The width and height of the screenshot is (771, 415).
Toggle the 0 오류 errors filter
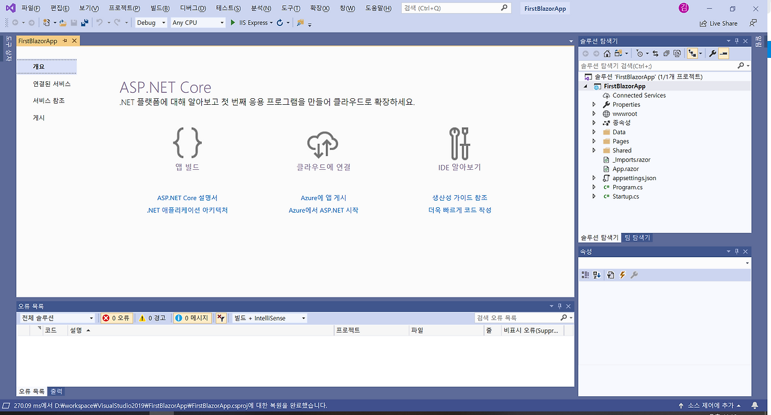click(x=116, y=318)
